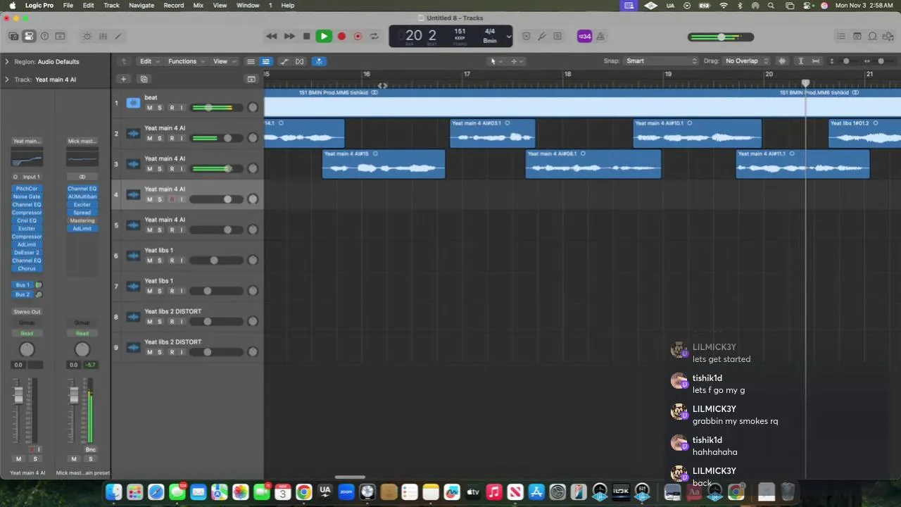Open the Functions dropdown menu
The image size is (901, 507).
click(x=186, y=61)
